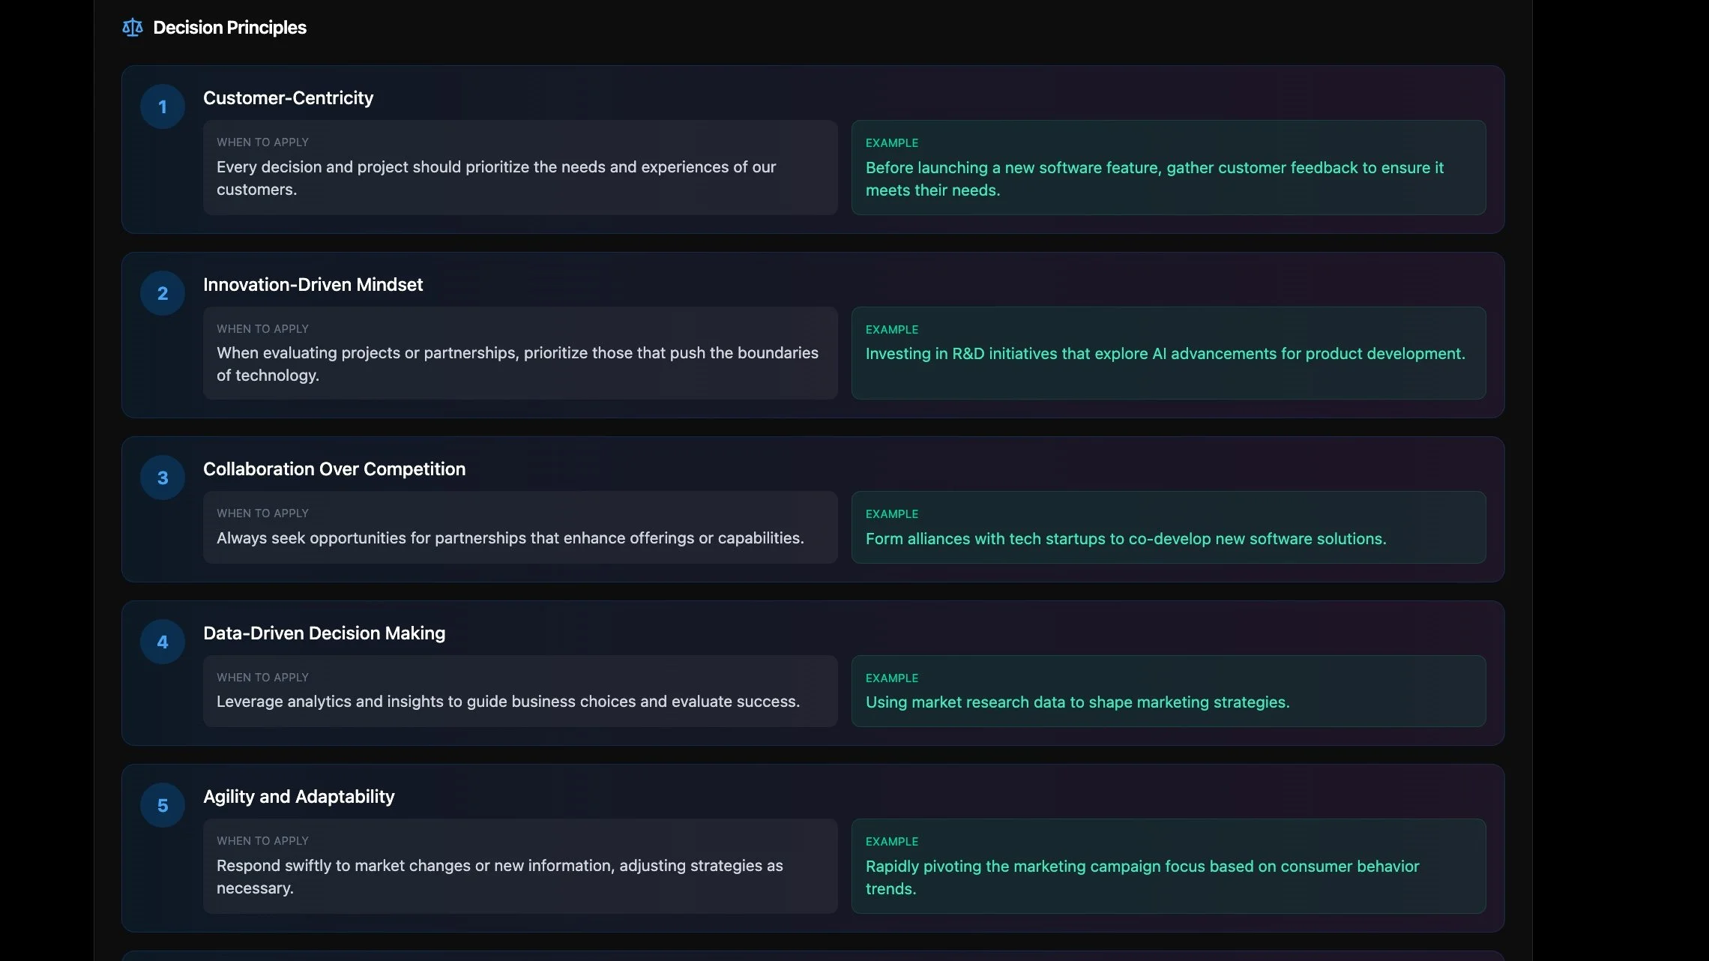Click the Innovation-Driven Mindset title
Screen dimensions: 1709x961
(x=313, y=285)
